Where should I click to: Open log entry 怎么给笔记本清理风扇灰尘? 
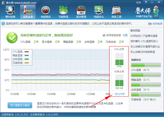[x=145, y=46]
